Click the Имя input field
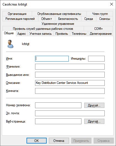The image size is (116, 146). pos(52,59)
